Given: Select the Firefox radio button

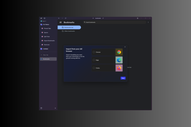Looking at the screenshot, I should (94, 68).
